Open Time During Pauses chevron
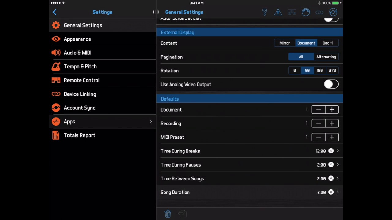 [337, 165]
